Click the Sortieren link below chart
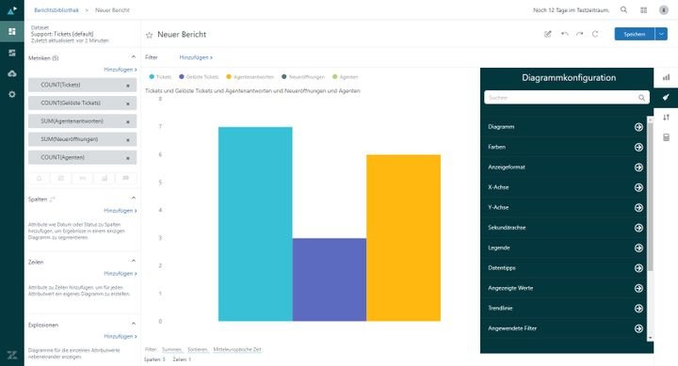The image size is (678, 366). tap(198, 349)
